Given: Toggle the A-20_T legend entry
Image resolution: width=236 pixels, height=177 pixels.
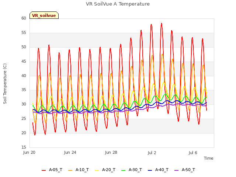Looking at the screenshot, I should pos(105,170).
